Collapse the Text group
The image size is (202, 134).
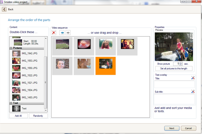11,103
